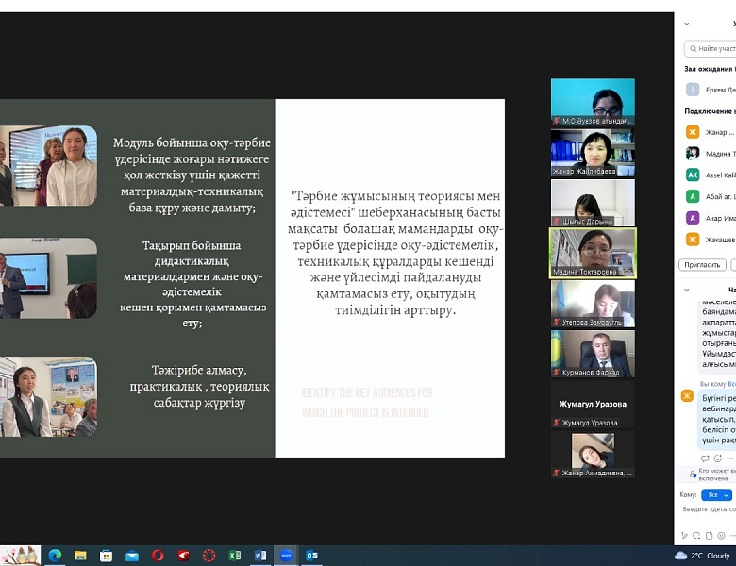This screenshot has height=566, width=736.
Task: Select Жанар Жайлибаева video thumbnail
Action: pyautogui.click(x=593, y=155)
